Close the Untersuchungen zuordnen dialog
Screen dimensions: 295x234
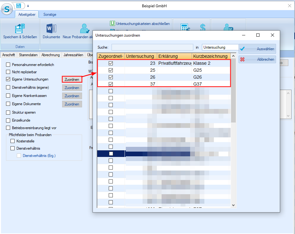[273, 35]
